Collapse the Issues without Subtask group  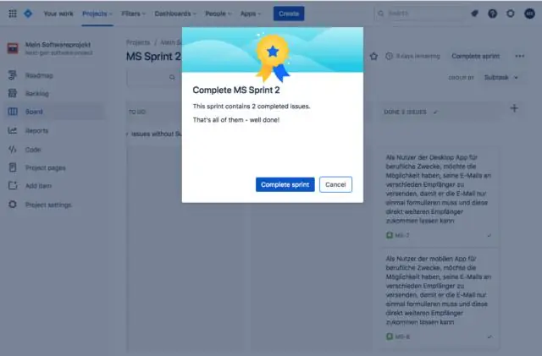(x=127, y=134)
